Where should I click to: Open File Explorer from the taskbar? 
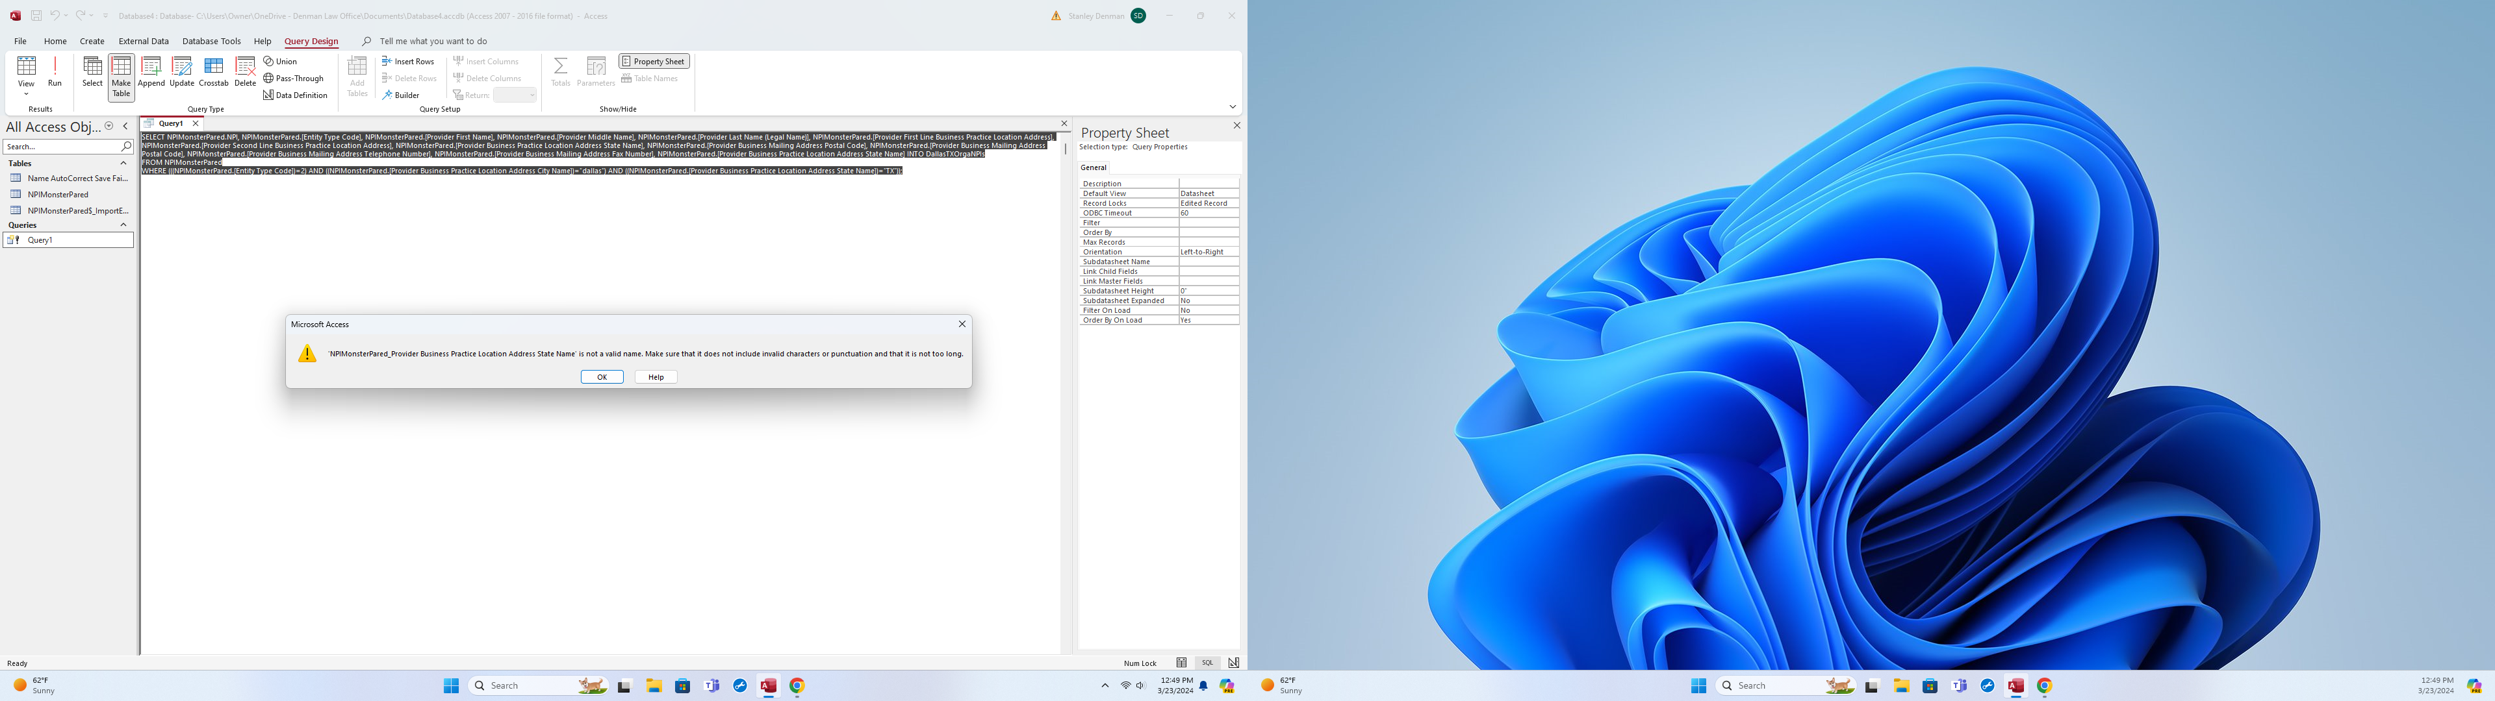pyautogui.click(x=654, y=685)
